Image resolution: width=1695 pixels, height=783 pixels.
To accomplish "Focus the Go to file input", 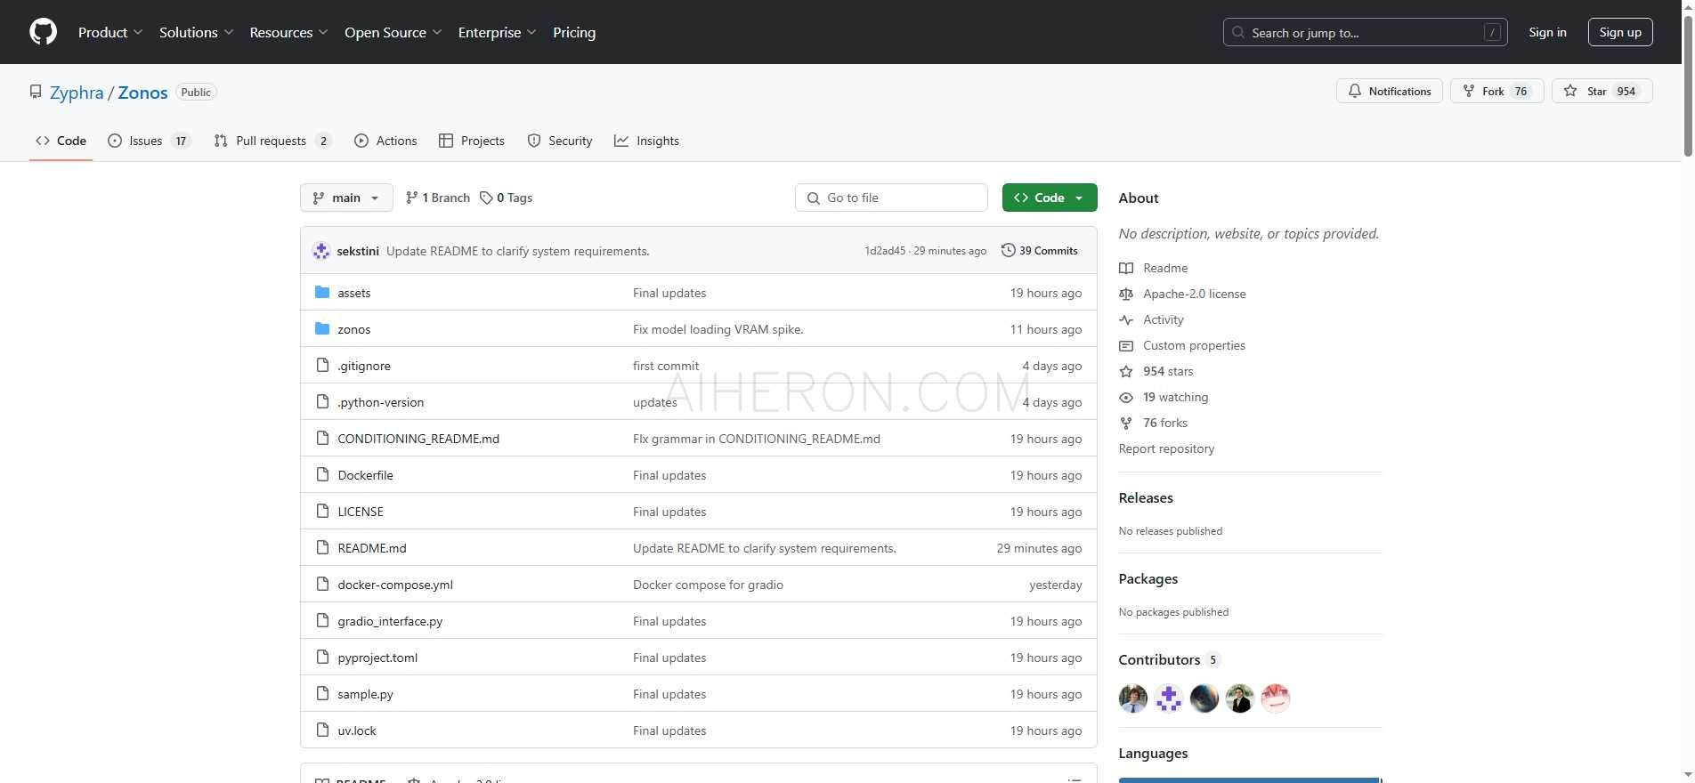I will point(891,198).
